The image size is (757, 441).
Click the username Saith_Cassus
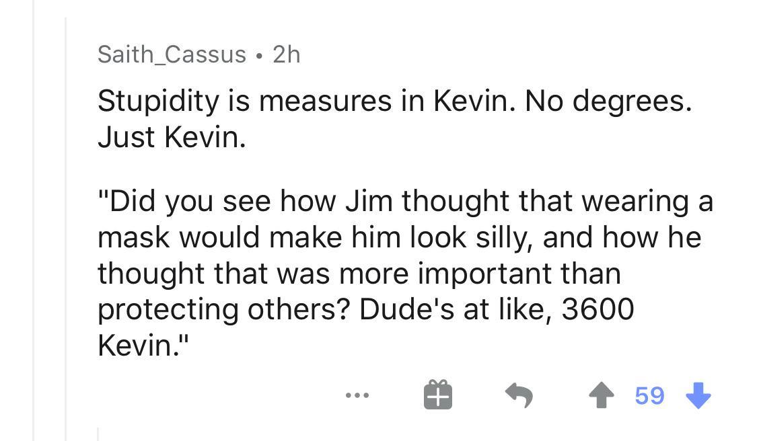(x=171, y=55)
